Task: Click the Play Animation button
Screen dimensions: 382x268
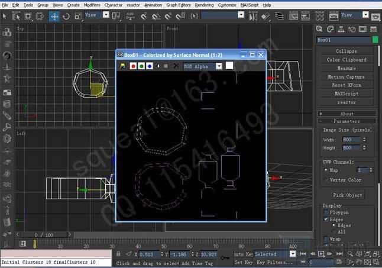Action: 321,254
